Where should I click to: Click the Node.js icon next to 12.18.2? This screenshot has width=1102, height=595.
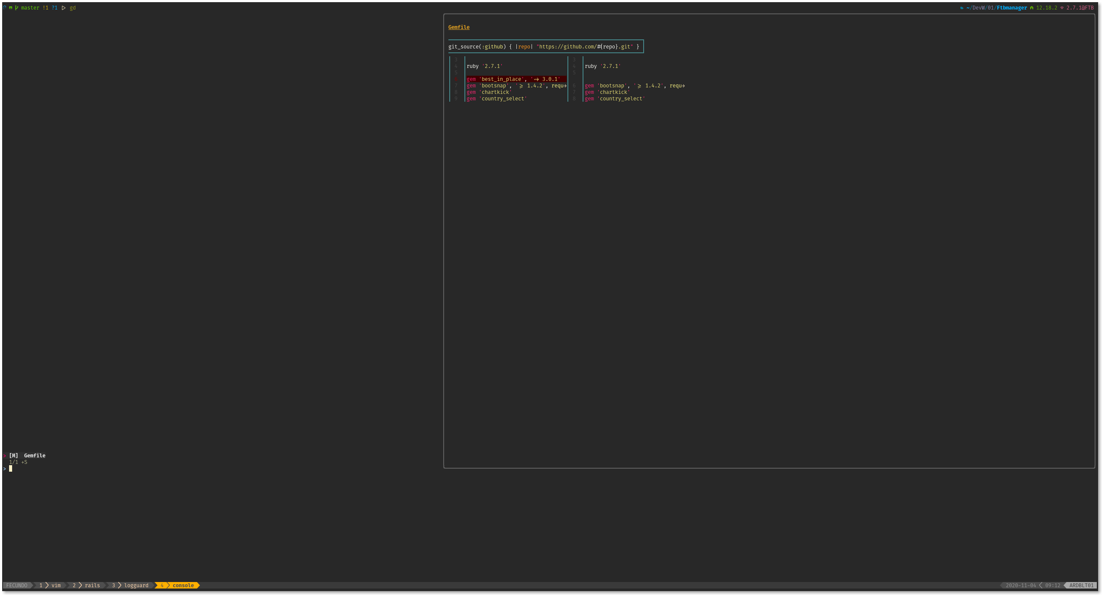(x=1032, y=7)
